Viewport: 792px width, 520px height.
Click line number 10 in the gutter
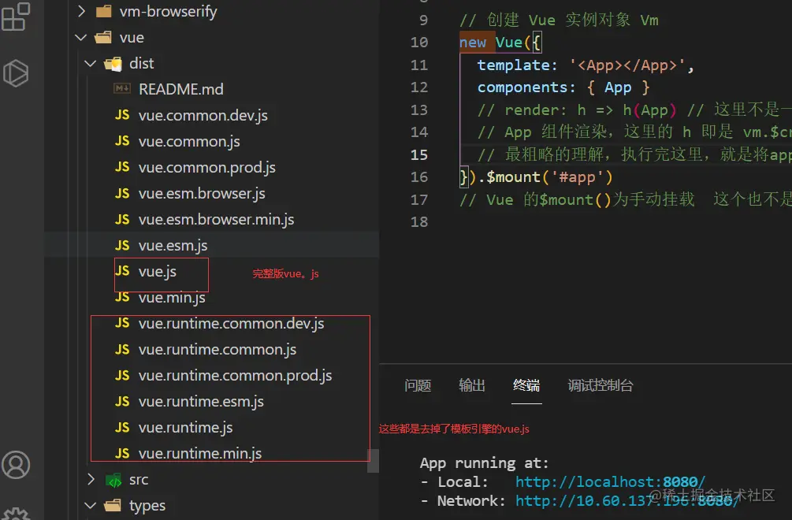(418, 43)
